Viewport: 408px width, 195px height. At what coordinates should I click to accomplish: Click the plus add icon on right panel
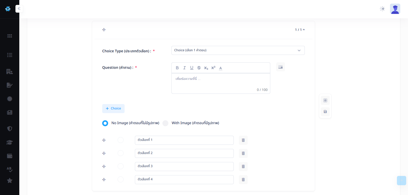pyautogui.click(x=325, y=100)
